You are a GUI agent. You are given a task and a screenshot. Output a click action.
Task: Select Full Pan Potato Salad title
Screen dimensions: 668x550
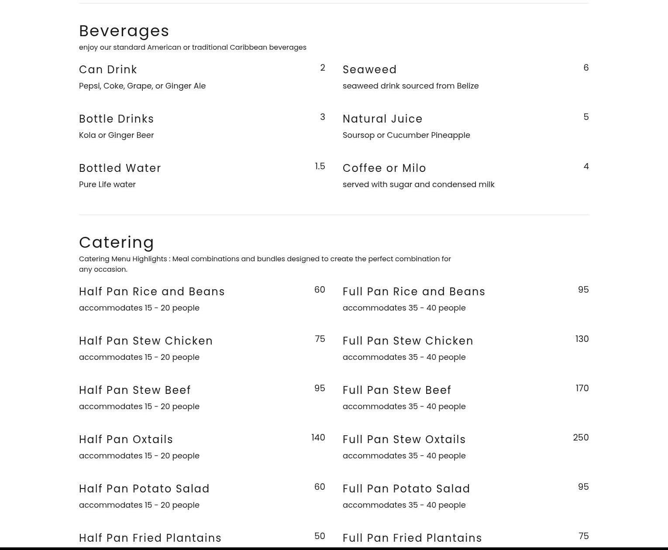[406, 489]
